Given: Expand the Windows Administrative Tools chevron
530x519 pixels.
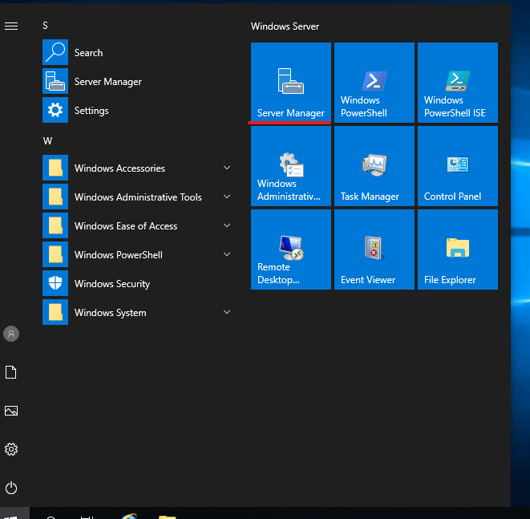Looking at the screenshot, I should [227, 197].
